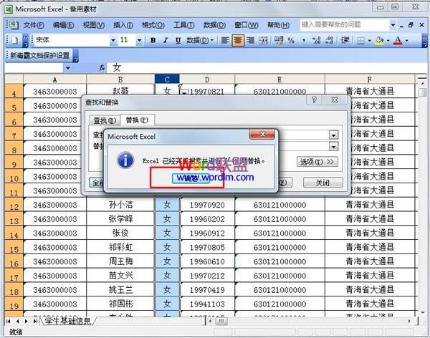The height and width of the screenshot is (338, 430).
Task: Open the 窗口(W) menu
Action: click(x=247, y=25)
